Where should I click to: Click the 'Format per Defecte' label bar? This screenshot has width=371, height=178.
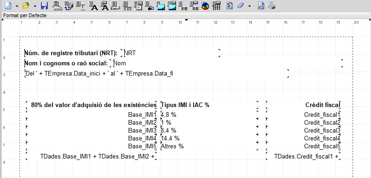coord(186,16)
